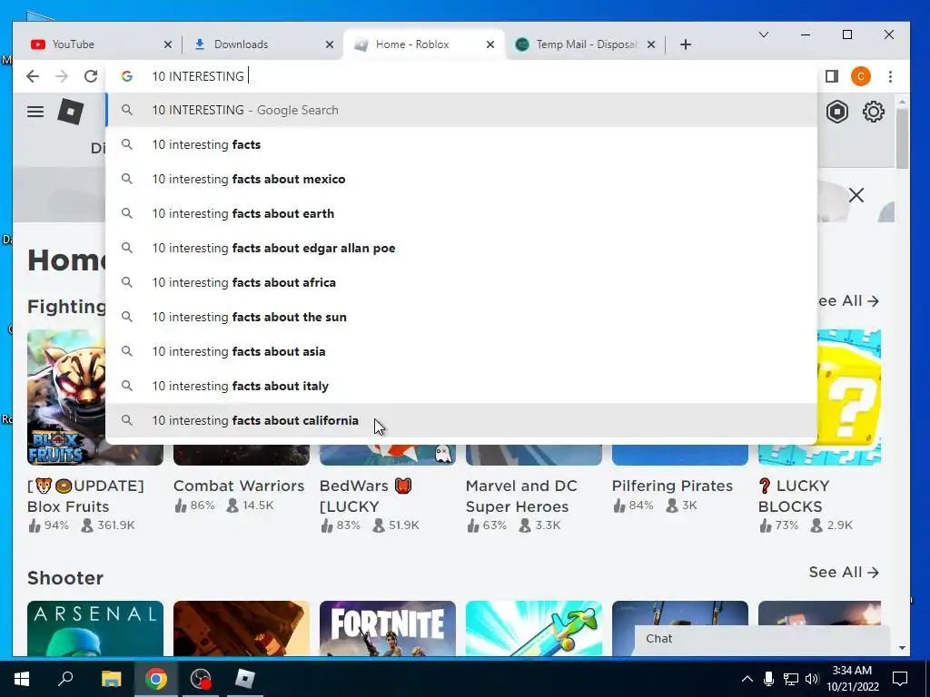
Task: Open See All for Fighting section
Action: pyautogui.click(x=849, y=301)
